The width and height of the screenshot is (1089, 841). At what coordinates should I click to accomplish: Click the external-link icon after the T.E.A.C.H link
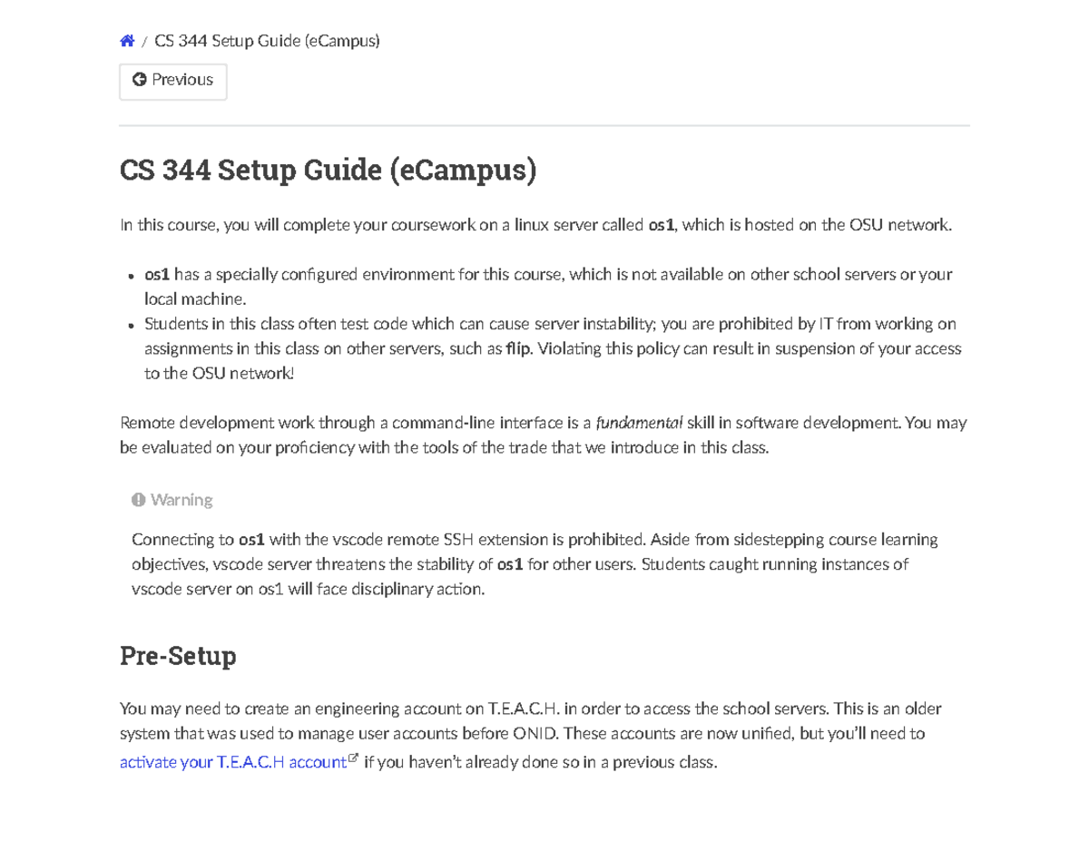pos(353,757)
